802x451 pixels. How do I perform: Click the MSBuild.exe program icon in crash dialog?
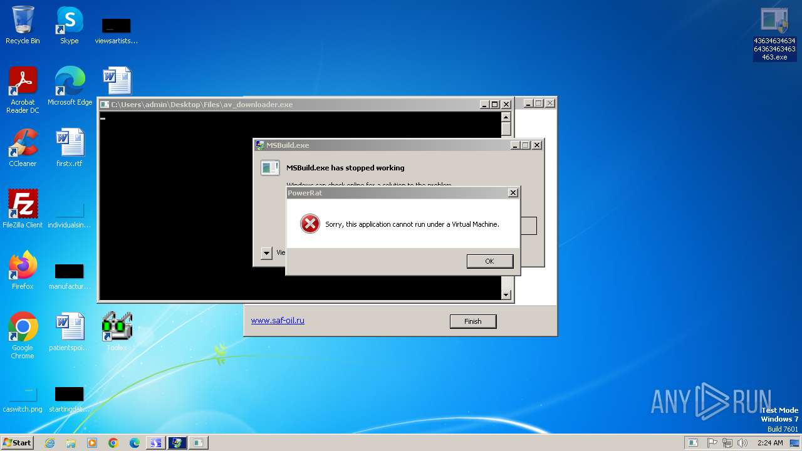click(x=269, y=167)
